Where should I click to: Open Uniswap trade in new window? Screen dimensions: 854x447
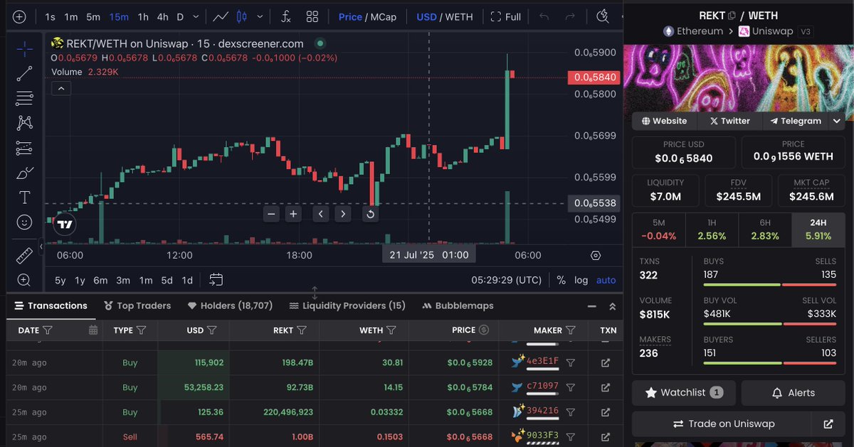828,424
